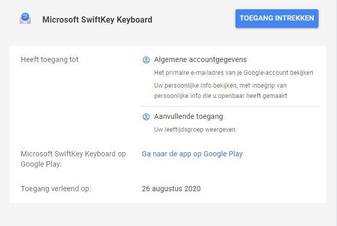Select the date 26 augustus 2020
Image resolution: width=337 pixels, height=226 pixels.
click(x=171, y=189)
